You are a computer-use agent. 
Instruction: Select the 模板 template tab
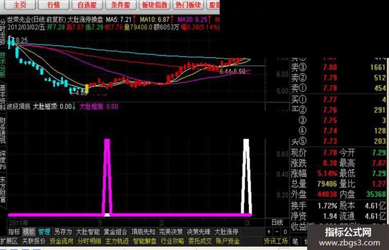coord(29,232)
